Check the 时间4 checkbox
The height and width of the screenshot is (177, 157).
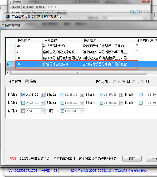141,95
